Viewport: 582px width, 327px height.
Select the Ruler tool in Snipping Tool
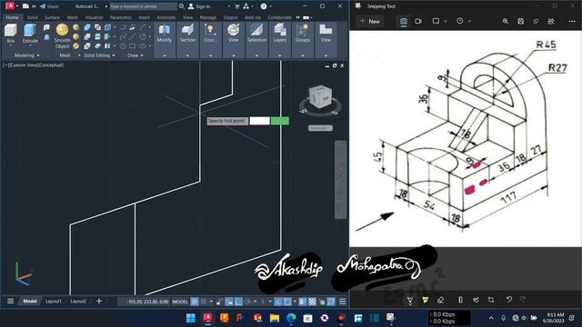[x=461, y=300]
